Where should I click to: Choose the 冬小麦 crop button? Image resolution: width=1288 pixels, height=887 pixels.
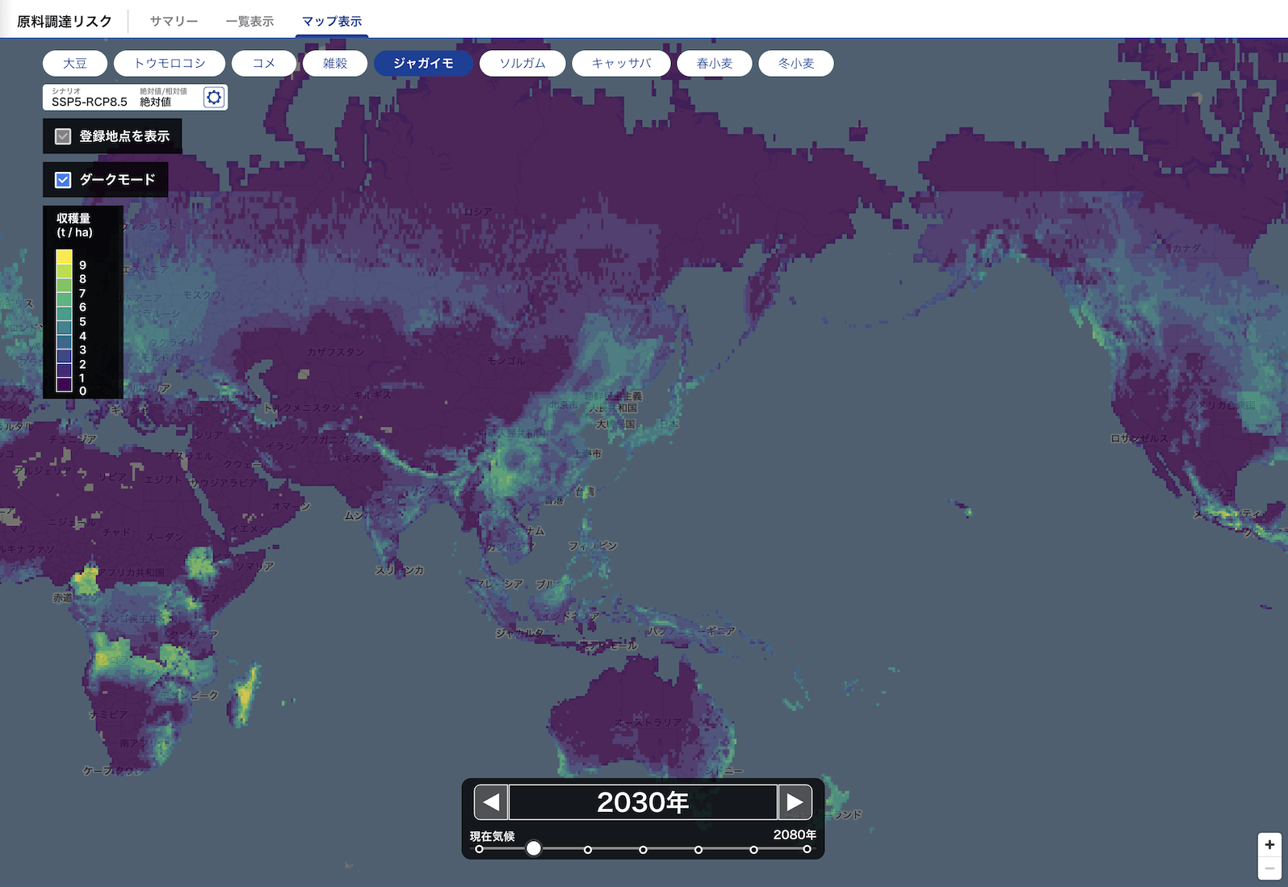coord(795,63)
